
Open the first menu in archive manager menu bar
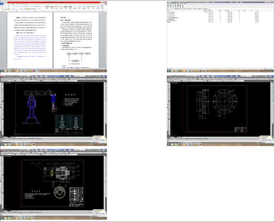tap(168, 3)
